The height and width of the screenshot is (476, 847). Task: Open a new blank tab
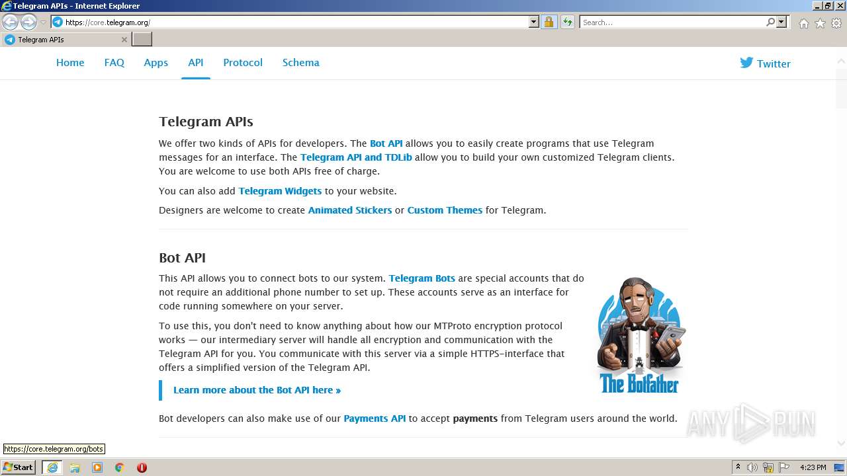(142, 40)
